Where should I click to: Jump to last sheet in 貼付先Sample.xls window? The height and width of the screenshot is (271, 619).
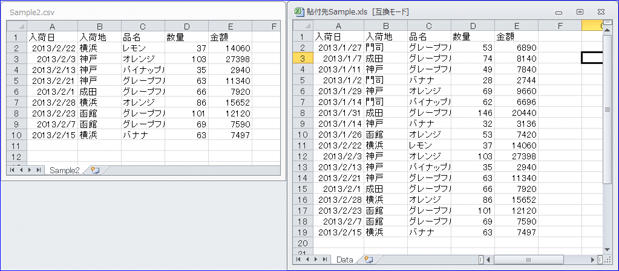pos(324,259)
